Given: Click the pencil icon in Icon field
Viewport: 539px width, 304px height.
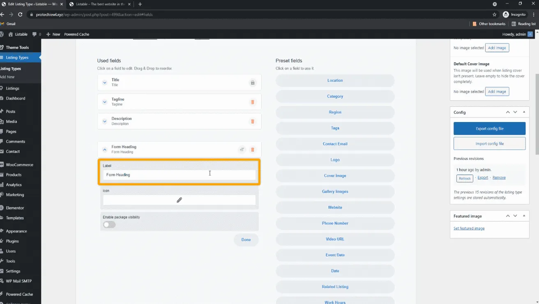Looking at the screenshot, I should coord(179,200).
